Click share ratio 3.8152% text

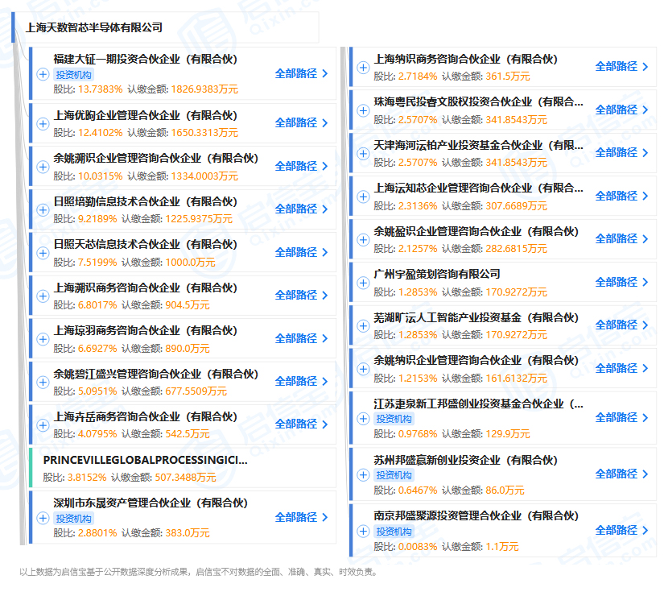[x=87, y=478]
